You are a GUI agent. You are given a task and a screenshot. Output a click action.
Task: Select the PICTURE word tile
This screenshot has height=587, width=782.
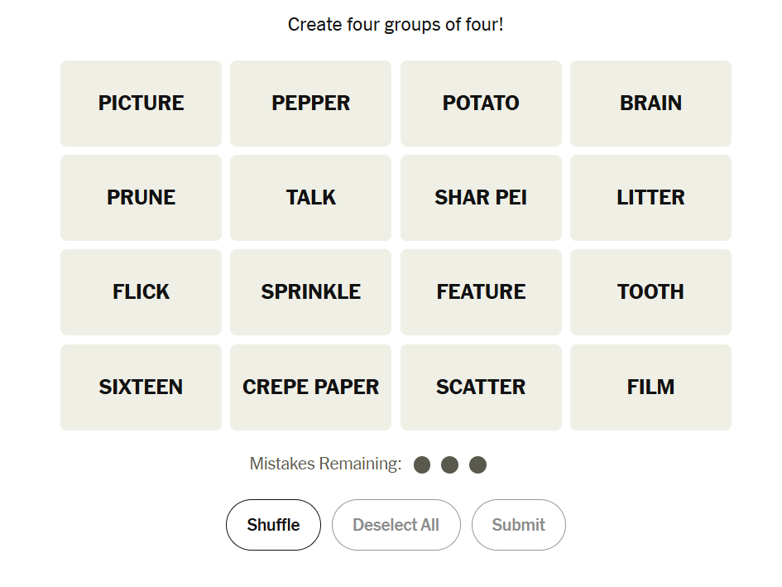141,103
